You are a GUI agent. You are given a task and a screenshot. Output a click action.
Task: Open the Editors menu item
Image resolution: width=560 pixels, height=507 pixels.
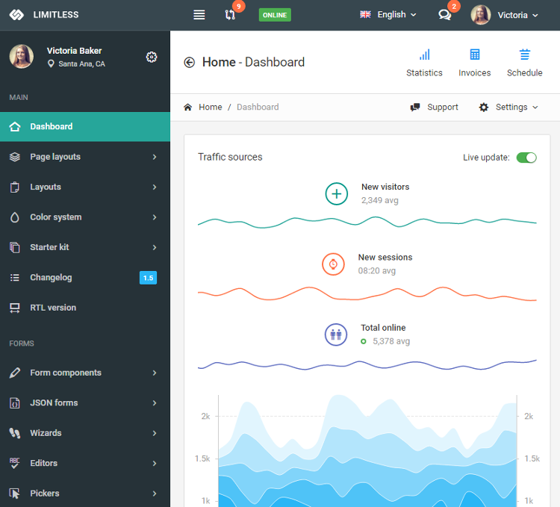tap(85, 463)
